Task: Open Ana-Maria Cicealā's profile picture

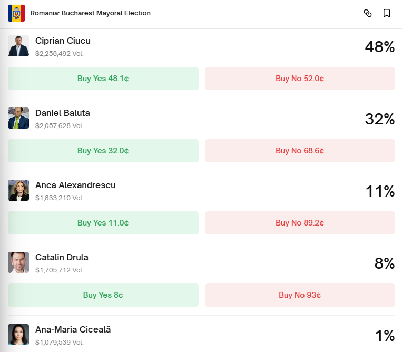Action: [18, 335]
